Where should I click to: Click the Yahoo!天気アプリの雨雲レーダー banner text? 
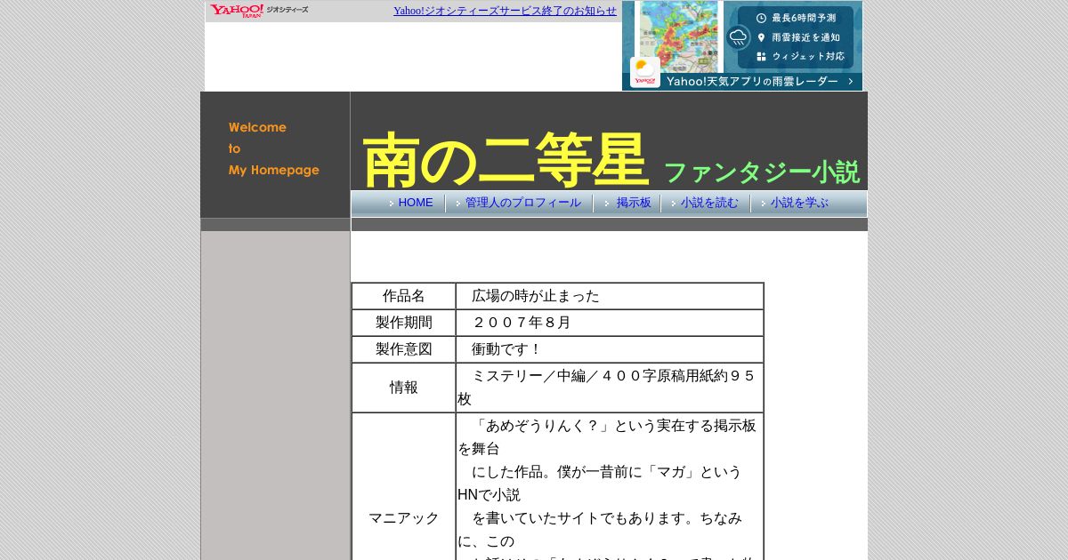[752, 81]
